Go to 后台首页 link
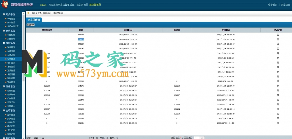292x139 pixels. (x=272, y=5)
